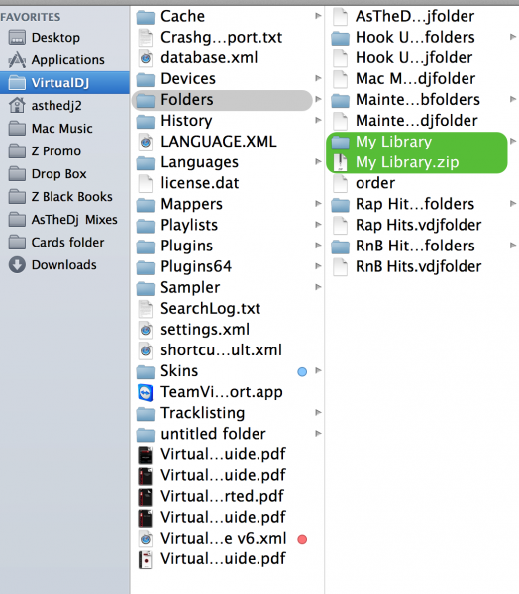Click the Drop Box folder icon
519x594 pixels.
click(17, 174)
